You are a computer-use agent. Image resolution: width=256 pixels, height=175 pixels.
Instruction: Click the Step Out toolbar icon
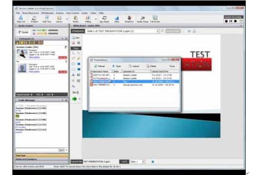point(21,19)
